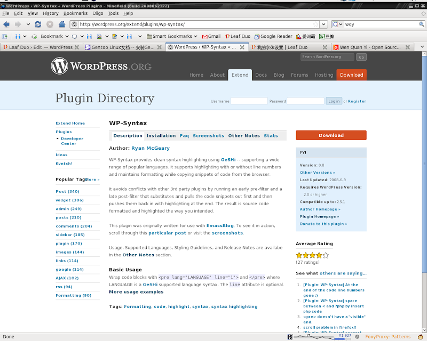Open the Ryan McGeary author link

(151, 148)
